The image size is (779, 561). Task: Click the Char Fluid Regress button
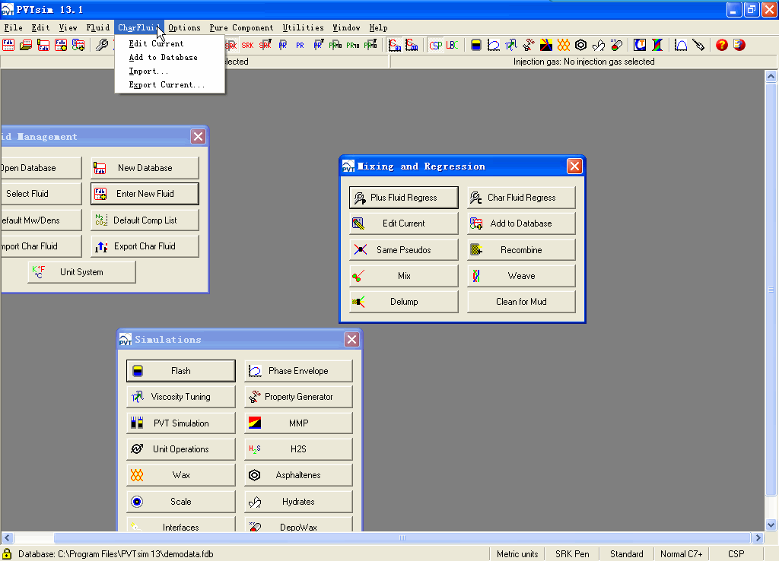point(521,198)
